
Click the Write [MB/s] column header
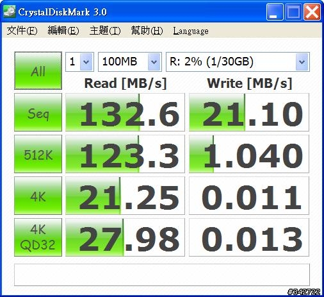[x=249, y=83]
